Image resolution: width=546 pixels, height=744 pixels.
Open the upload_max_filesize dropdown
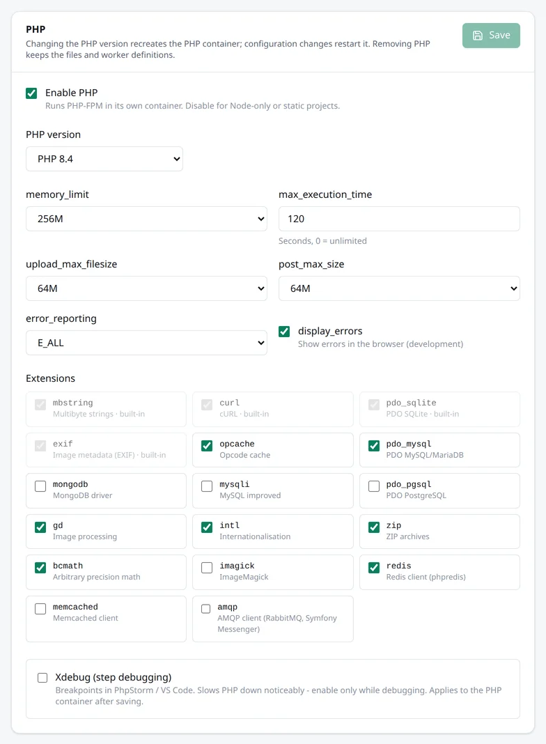146,288
